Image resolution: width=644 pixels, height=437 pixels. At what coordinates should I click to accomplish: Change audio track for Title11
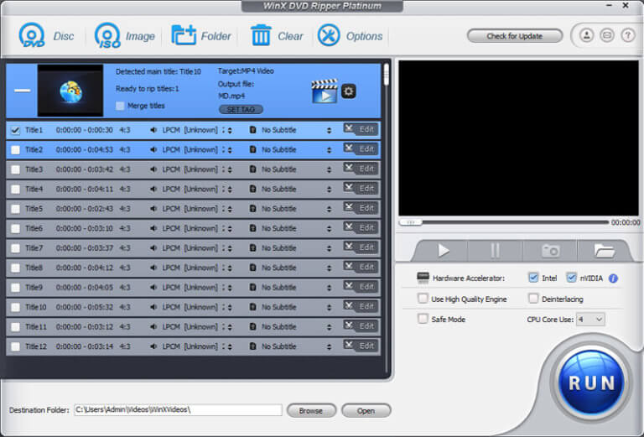click(230, 327)
